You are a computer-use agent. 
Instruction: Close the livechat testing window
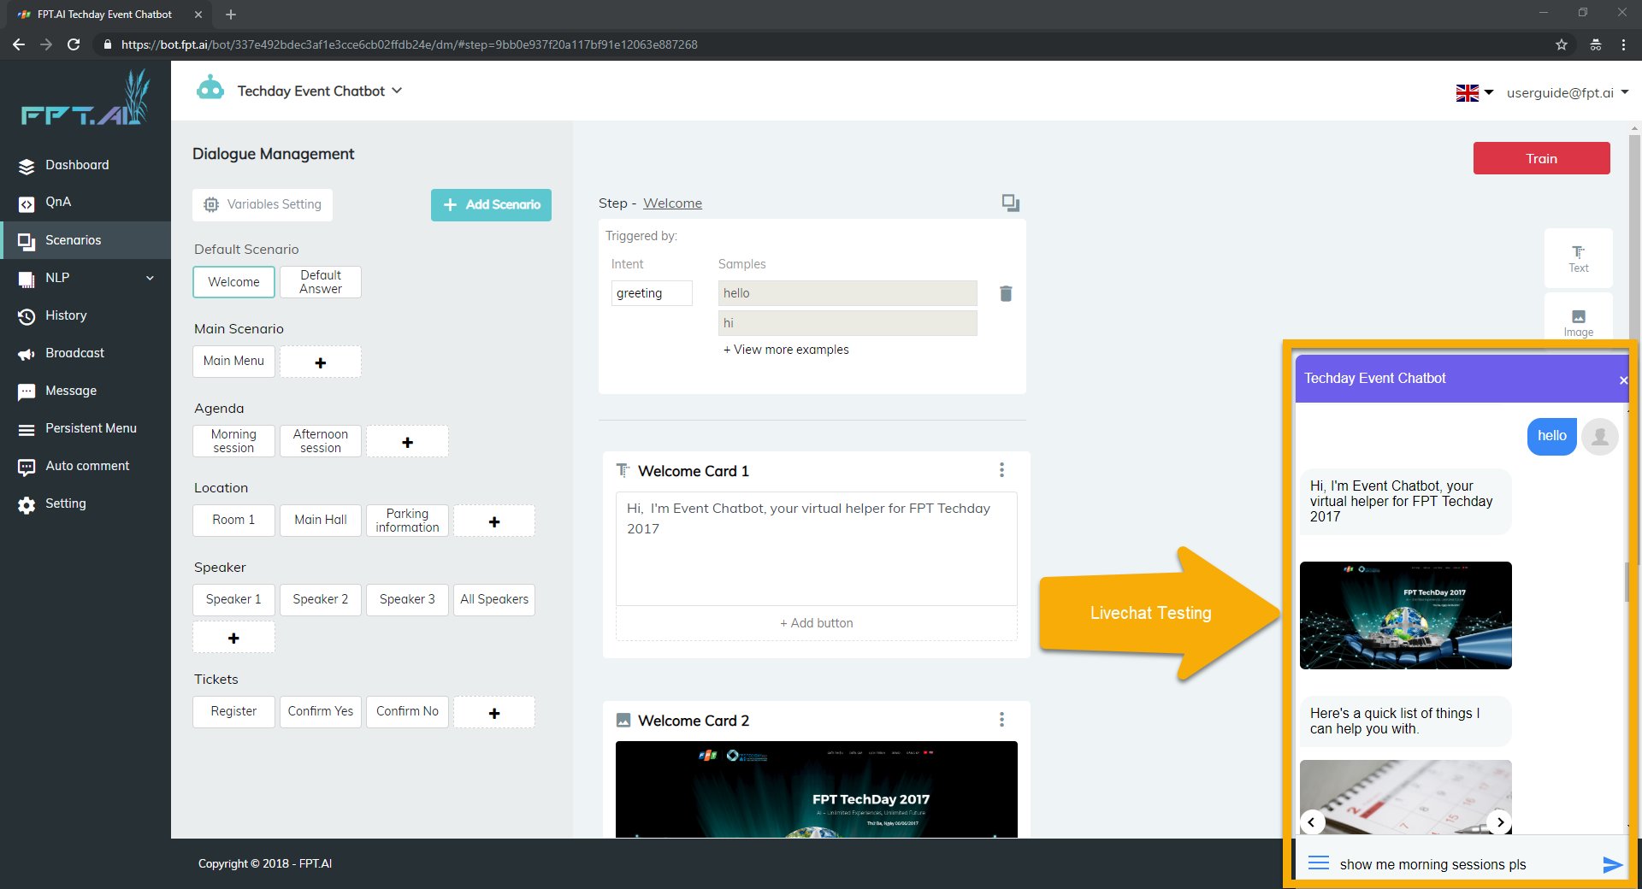click(1622, 380)
